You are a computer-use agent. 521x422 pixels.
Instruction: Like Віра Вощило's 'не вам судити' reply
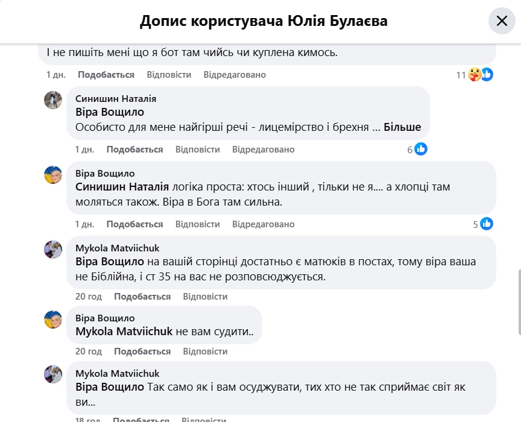[142, 351]
